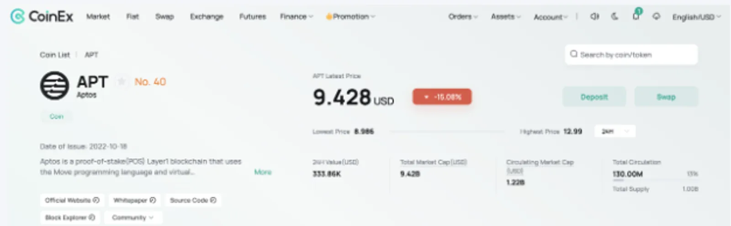Open the Block Explorer link

point(70,217)
